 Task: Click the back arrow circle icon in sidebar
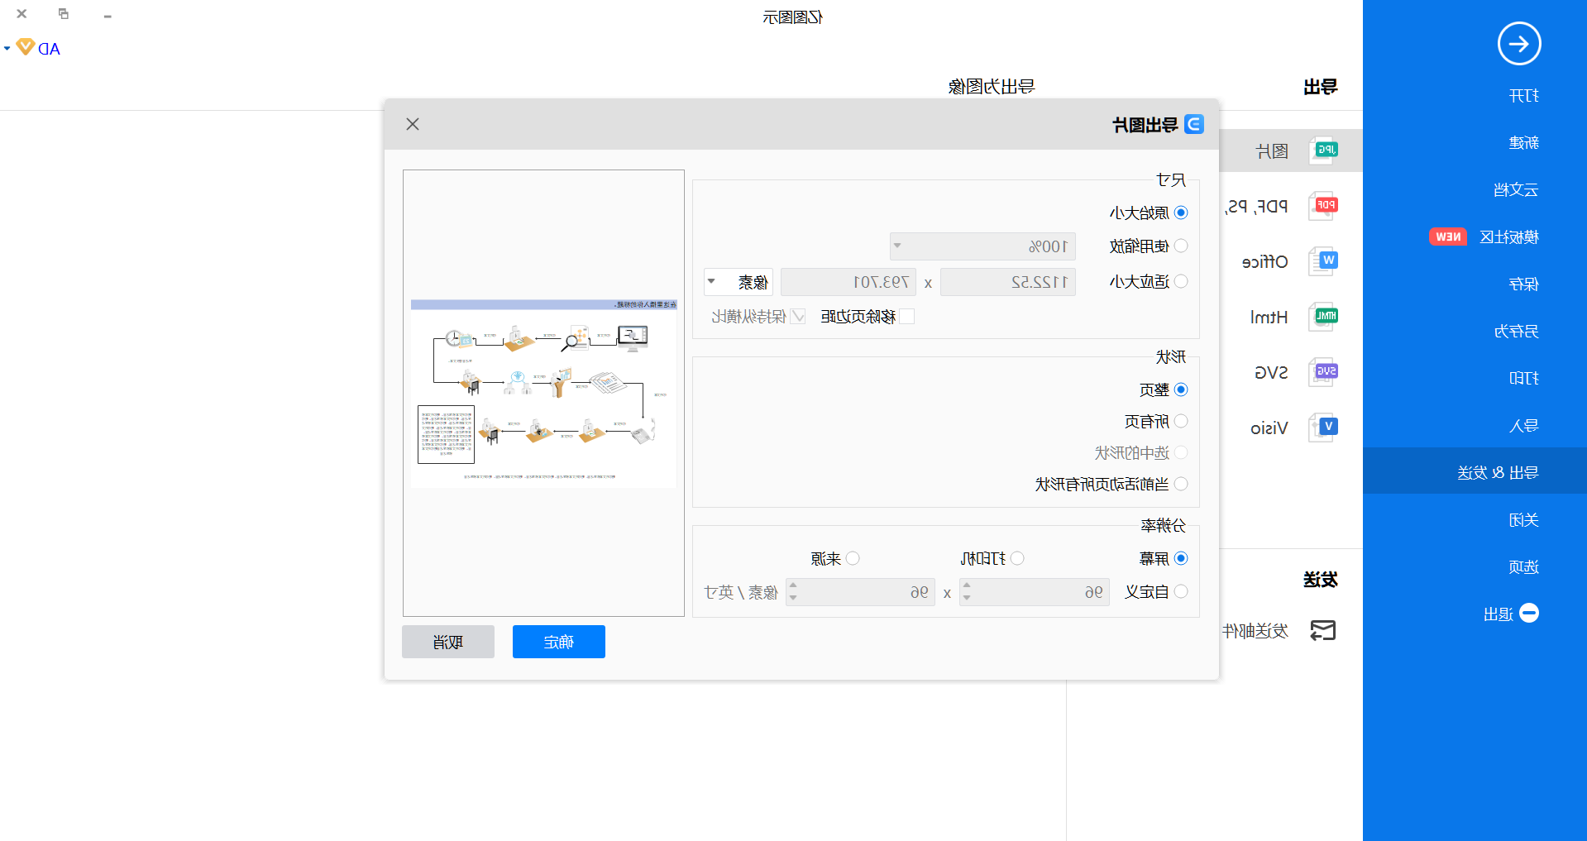[1519, 44]
